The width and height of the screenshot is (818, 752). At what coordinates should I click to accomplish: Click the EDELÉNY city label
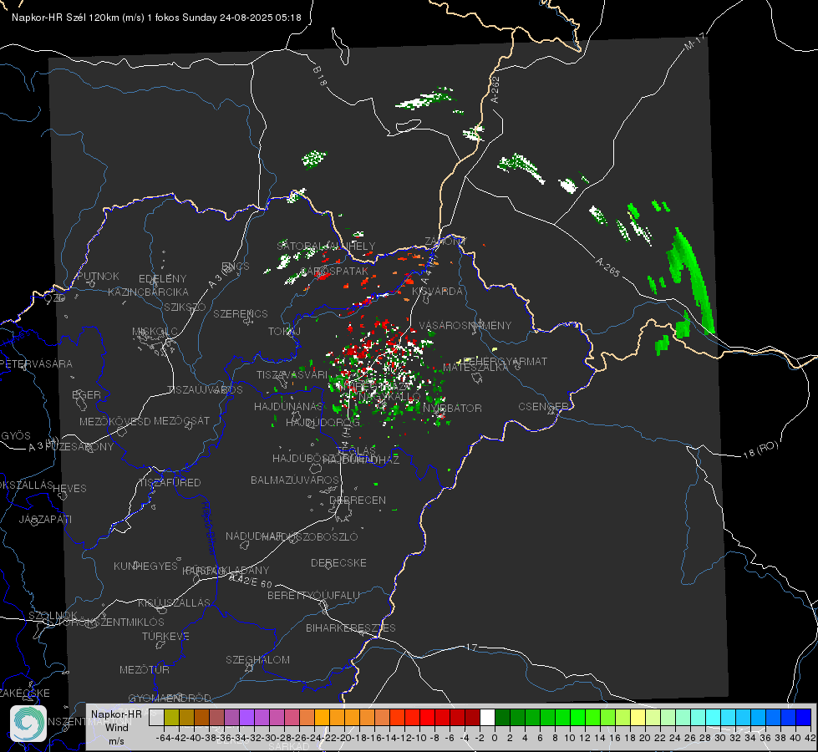(162, 279)
